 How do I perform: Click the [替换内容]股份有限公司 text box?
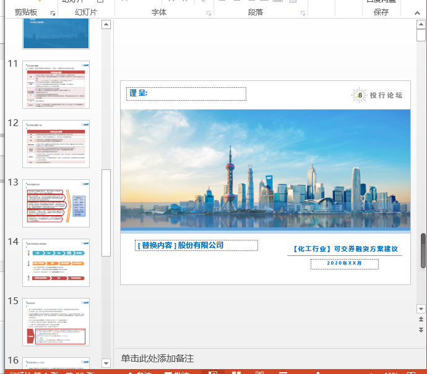pos(196,245)
